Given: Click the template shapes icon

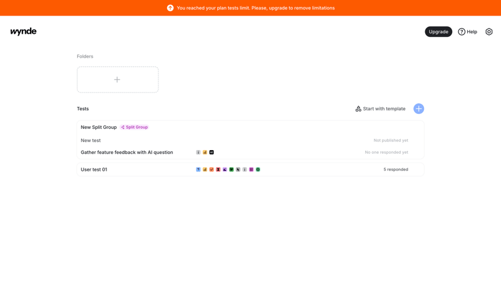Looking at the screenshot, I should [358, 109].
